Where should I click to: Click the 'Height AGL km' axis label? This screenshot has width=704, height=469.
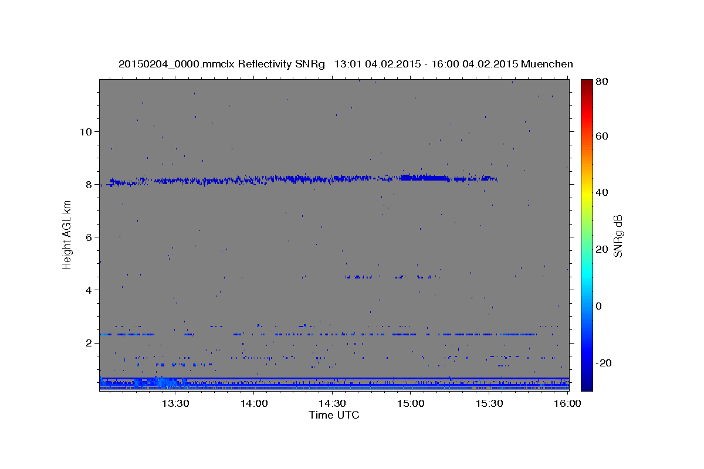pyautogui.click(x=67, y=235)
